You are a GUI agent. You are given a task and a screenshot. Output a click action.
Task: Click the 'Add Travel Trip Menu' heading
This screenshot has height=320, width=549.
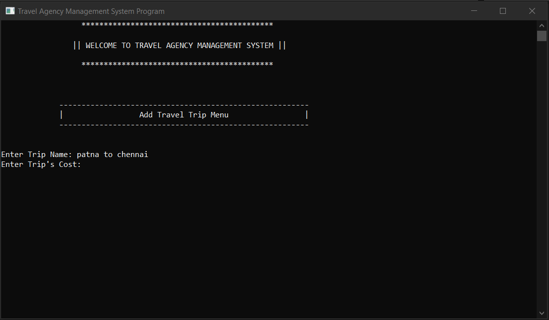tap(184, 115)
